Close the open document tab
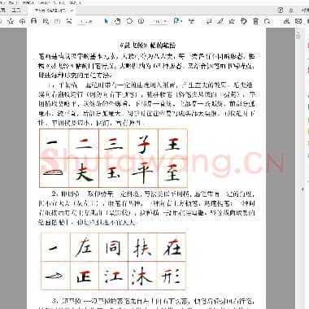The image size is (309, 309). pyautogui.click(x=72, y=11)
